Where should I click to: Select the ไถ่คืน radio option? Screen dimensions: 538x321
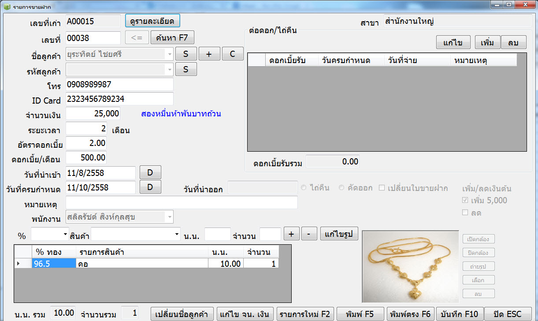click(304, 188)
